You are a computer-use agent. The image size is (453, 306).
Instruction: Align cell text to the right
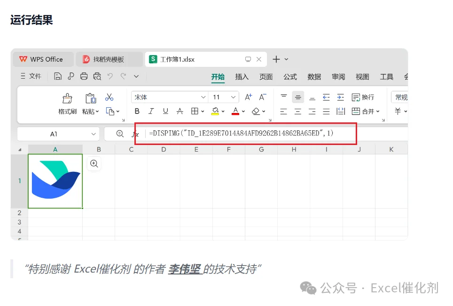click(x=312, y=112)
